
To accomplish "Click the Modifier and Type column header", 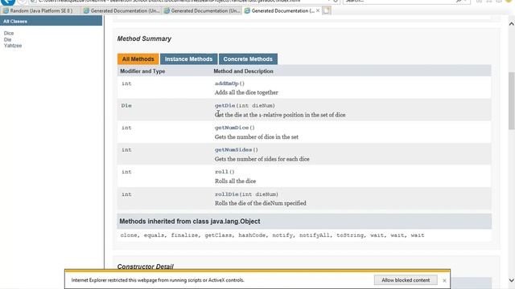I will pos(142,71).
